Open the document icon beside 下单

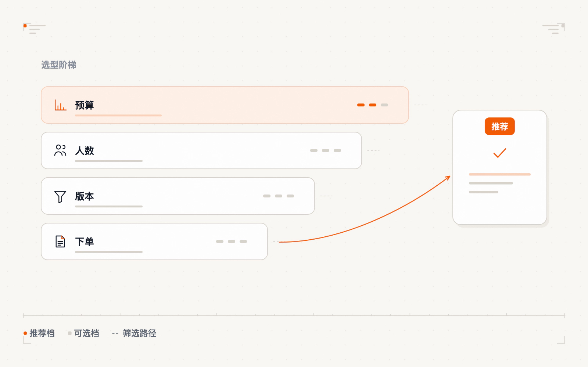tap(60, 241)
